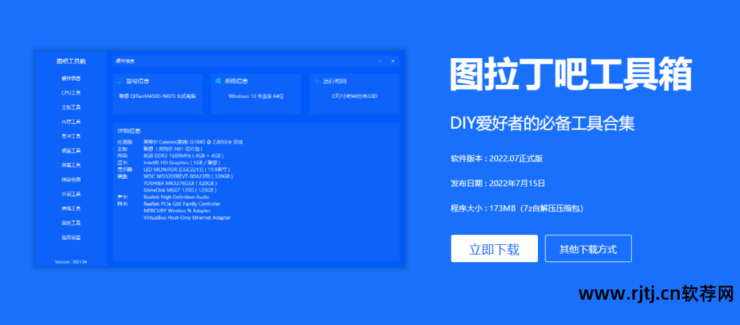Screen dimensions: 740x325
Task: Select 主板工具 in the sidebar
Action: point(71,107)
